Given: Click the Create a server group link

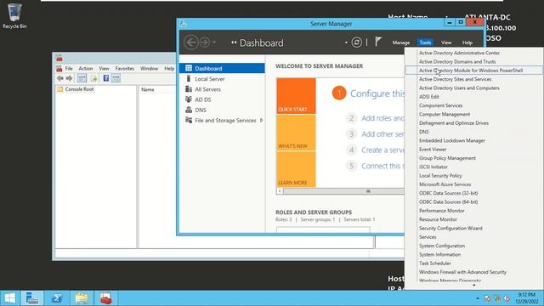Looking at the screenshot, I should [382, 150].
